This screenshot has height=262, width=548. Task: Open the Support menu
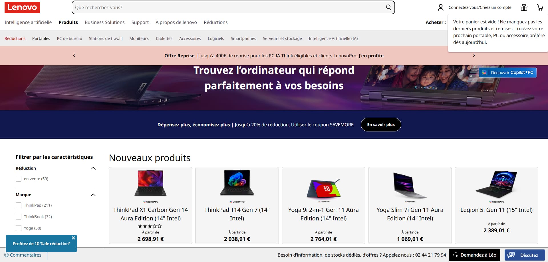click(140, 22)
